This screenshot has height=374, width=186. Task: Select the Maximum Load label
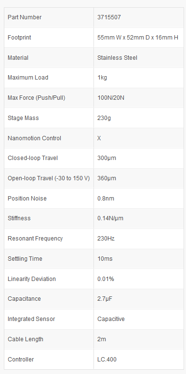[28, 78]
